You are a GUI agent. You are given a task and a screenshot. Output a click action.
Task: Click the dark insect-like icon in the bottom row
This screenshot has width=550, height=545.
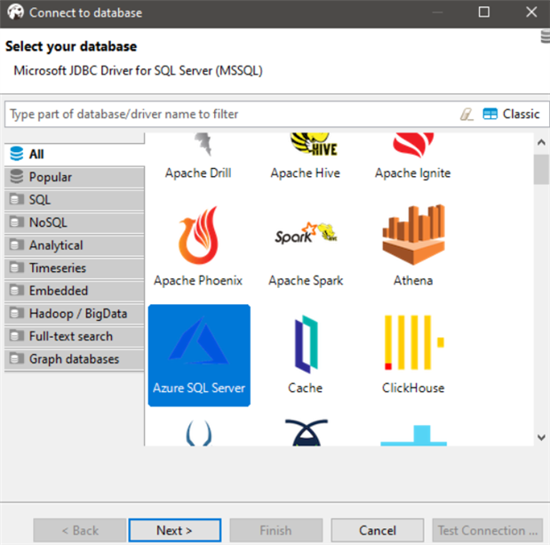[x=307, y=432]
